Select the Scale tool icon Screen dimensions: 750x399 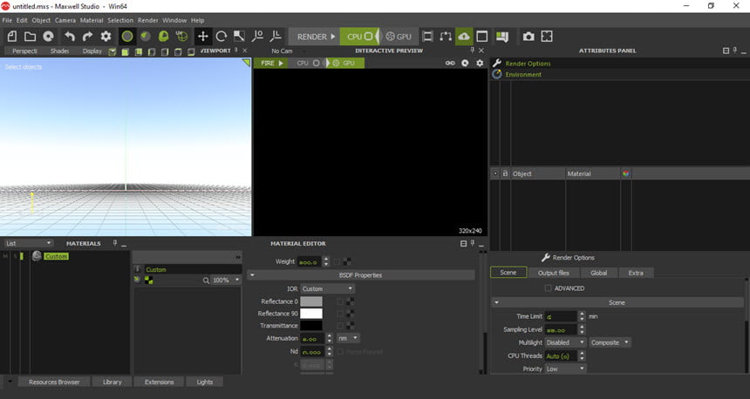coord(239,37)
